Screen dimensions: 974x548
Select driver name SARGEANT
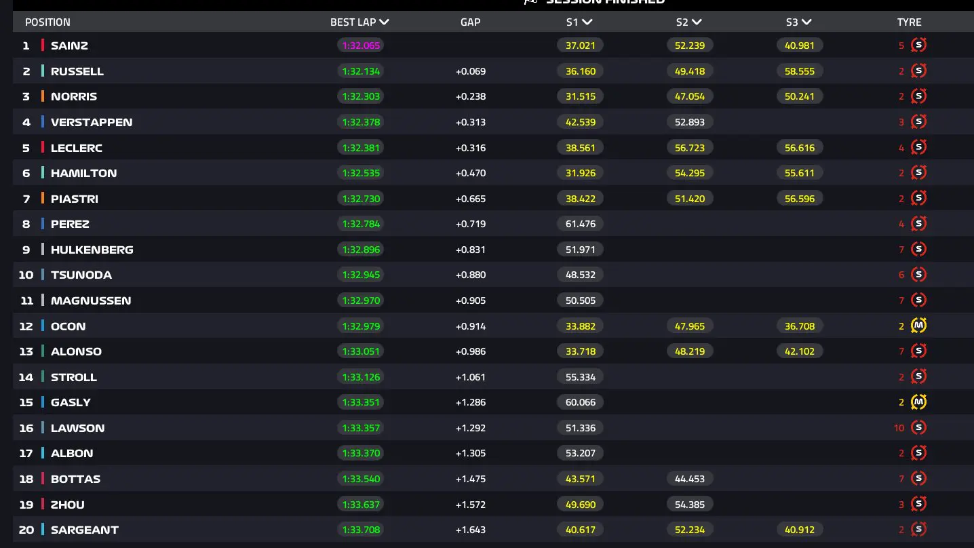pyautogui.click(x=85, y=530)
